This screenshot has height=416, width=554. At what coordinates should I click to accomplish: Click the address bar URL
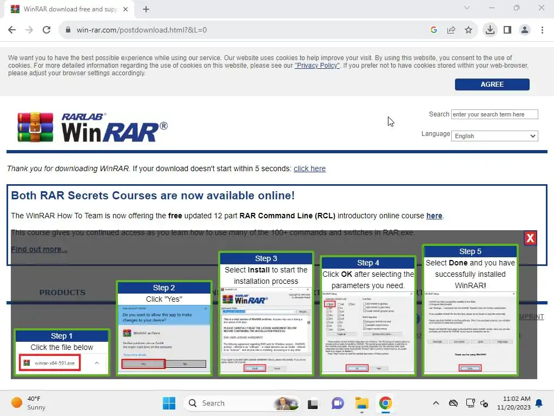tap(142, 30)
